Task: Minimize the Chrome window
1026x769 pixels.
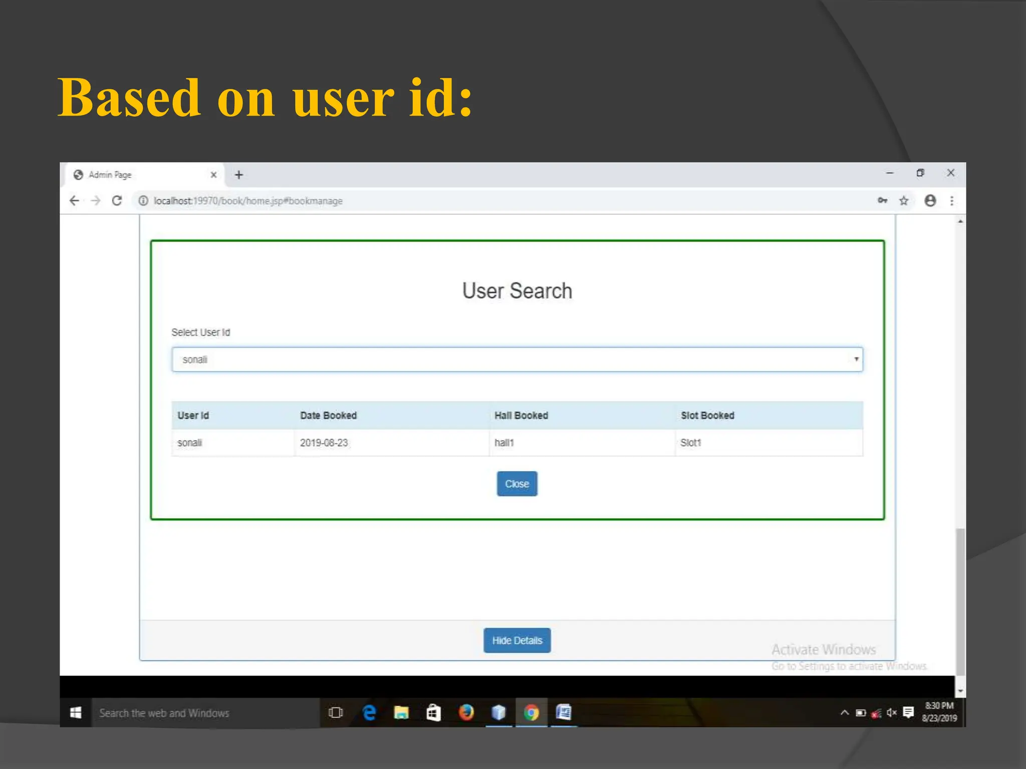Action: click(x=890, y=173)
